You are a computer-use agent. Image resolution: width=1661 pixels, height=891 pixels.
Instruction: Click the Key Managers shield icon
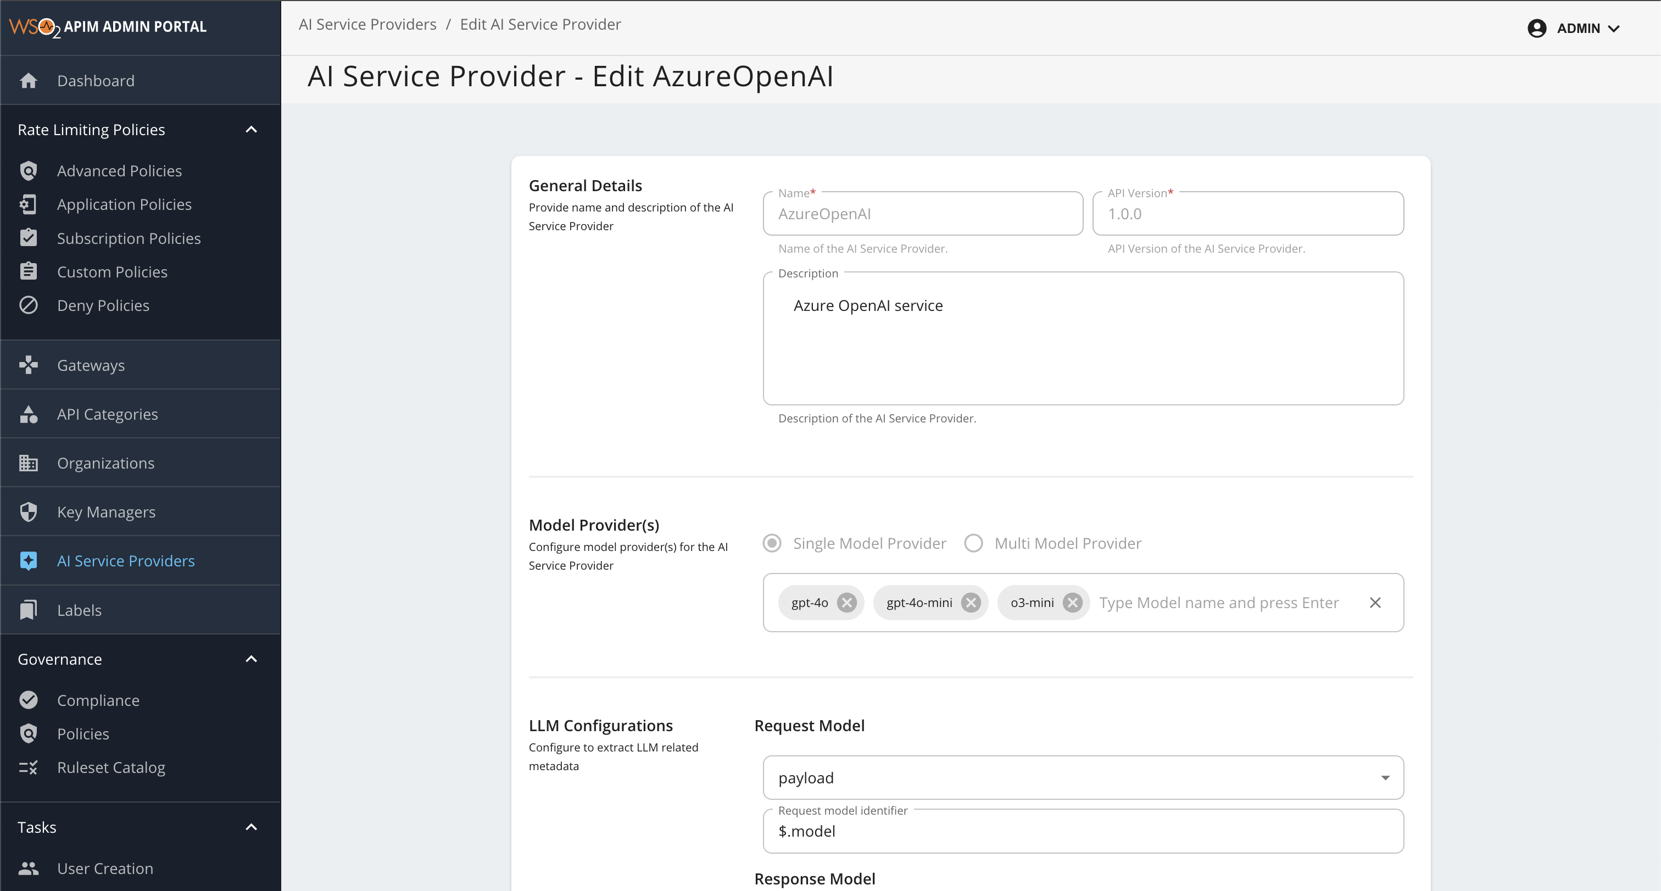coord(29,511)
